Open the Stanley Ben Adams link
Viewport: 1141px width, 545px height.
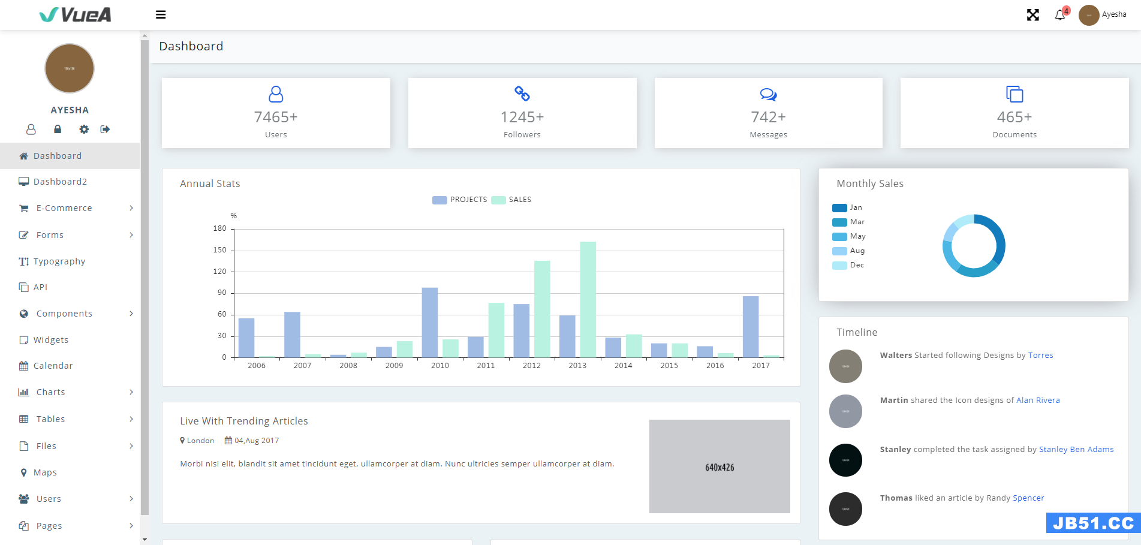pyautogui.click(x=1076, y=450)
